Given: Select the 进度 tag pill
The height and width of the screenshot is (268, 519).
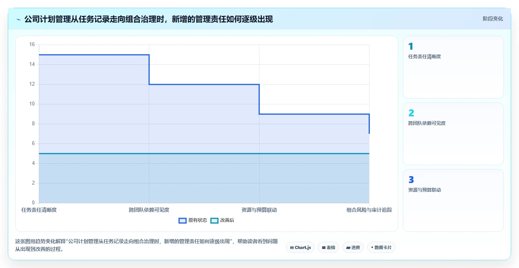Looking at the screenshot, I should coord(353,247).
